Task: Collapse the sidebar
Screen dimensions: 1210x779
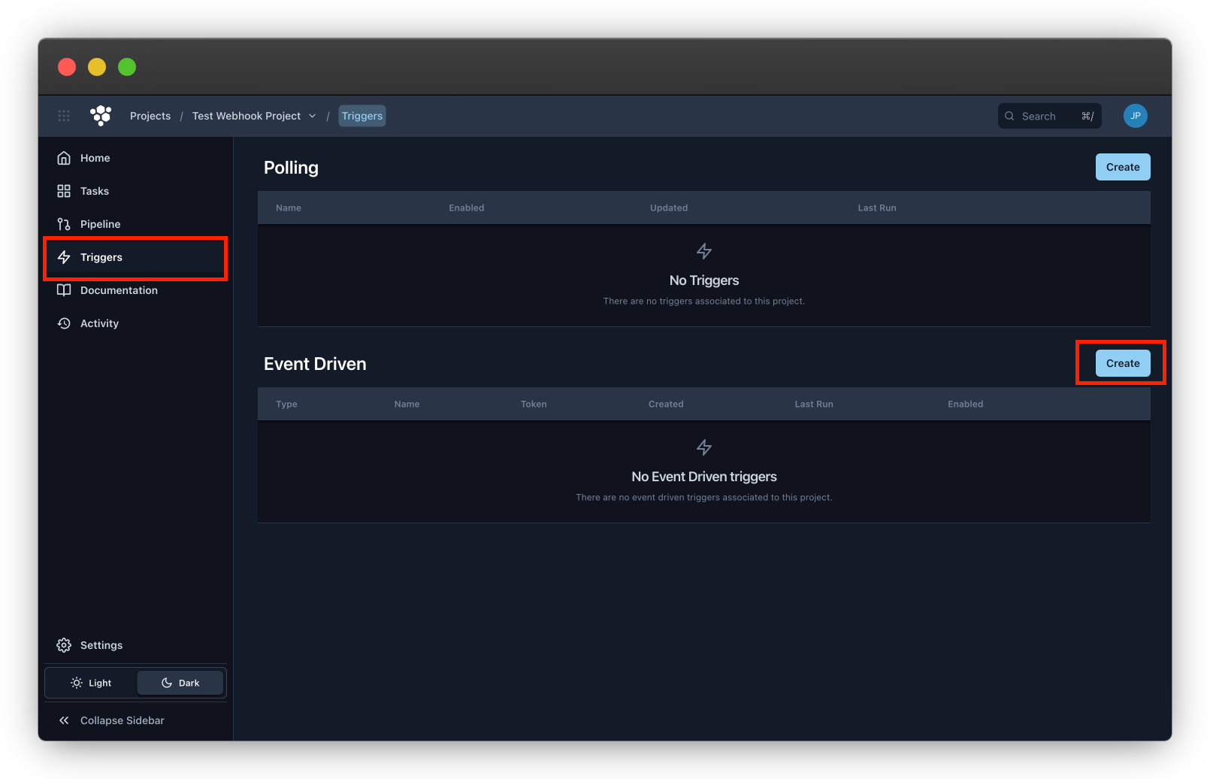Action: [111, 720]
